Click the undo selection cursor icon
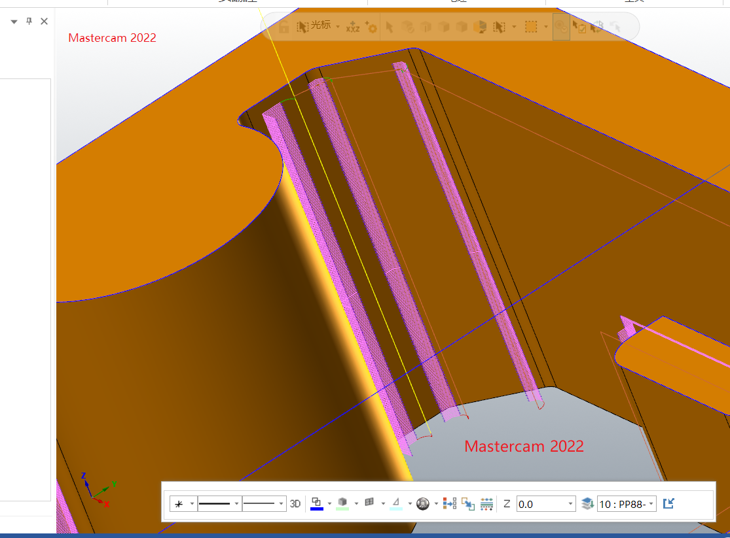 615,27
